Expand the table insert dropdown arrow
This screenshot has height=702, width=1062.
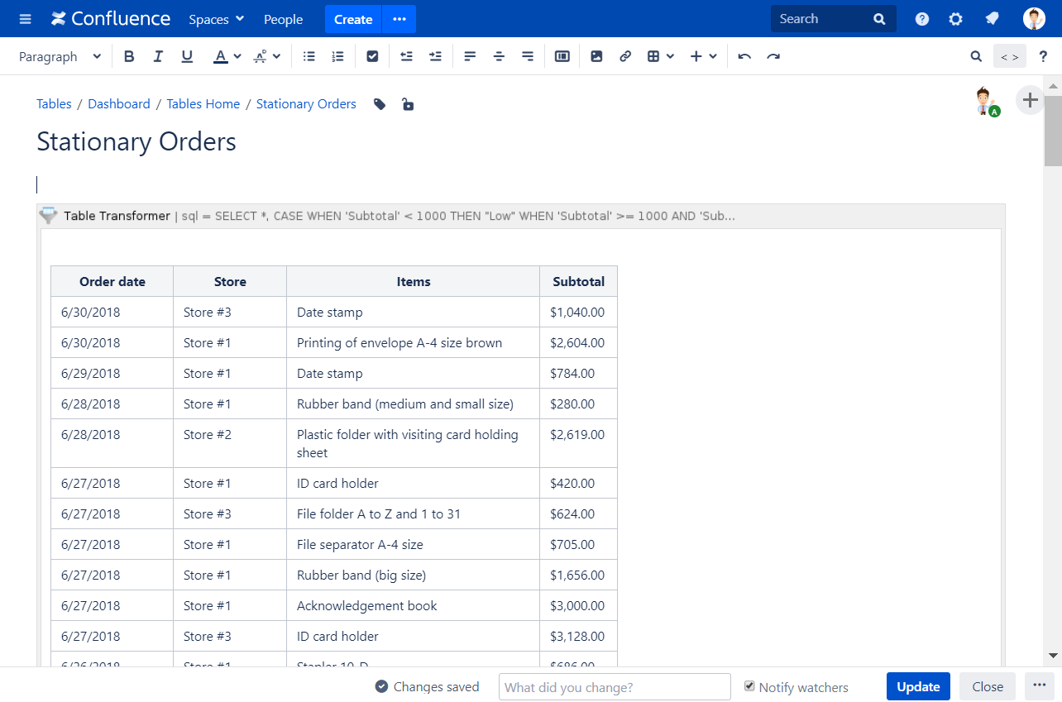672,55
